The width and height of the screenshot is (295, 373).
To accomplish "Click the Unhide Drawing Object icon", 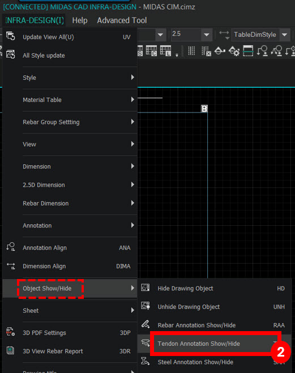I will [146, 306].
